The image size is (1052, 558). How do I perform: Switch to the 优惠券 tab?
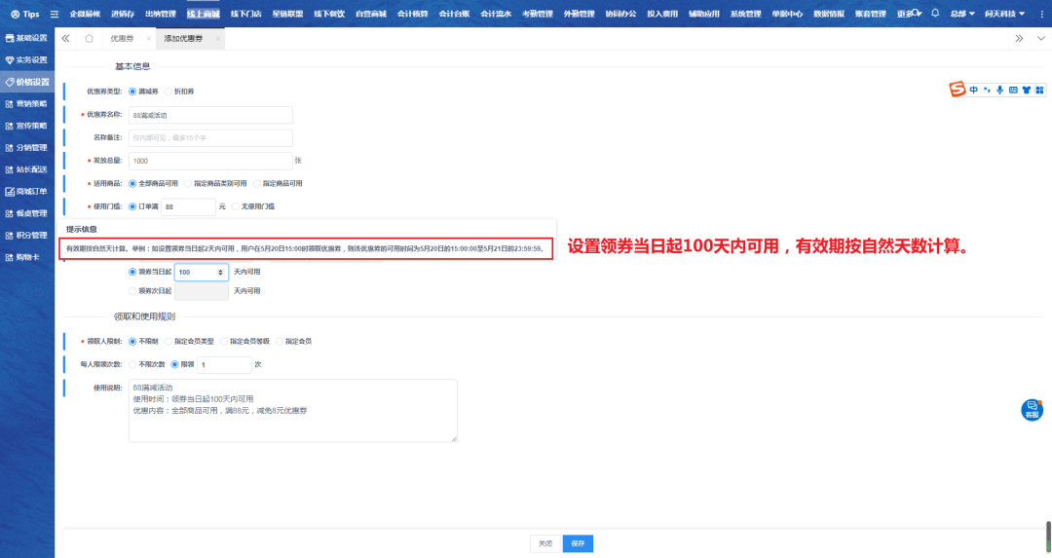tap(123, 38)
